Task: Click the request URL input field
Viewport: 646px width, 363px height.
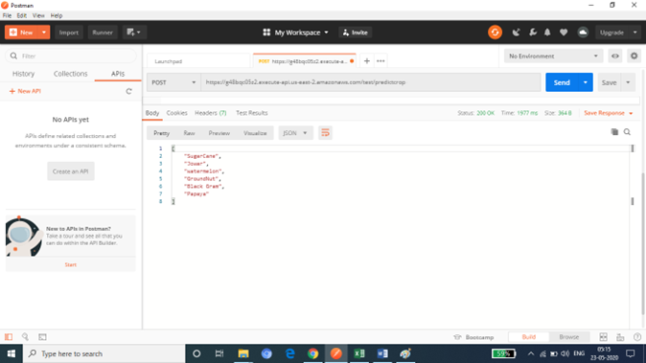Action: tap(371, 82)
